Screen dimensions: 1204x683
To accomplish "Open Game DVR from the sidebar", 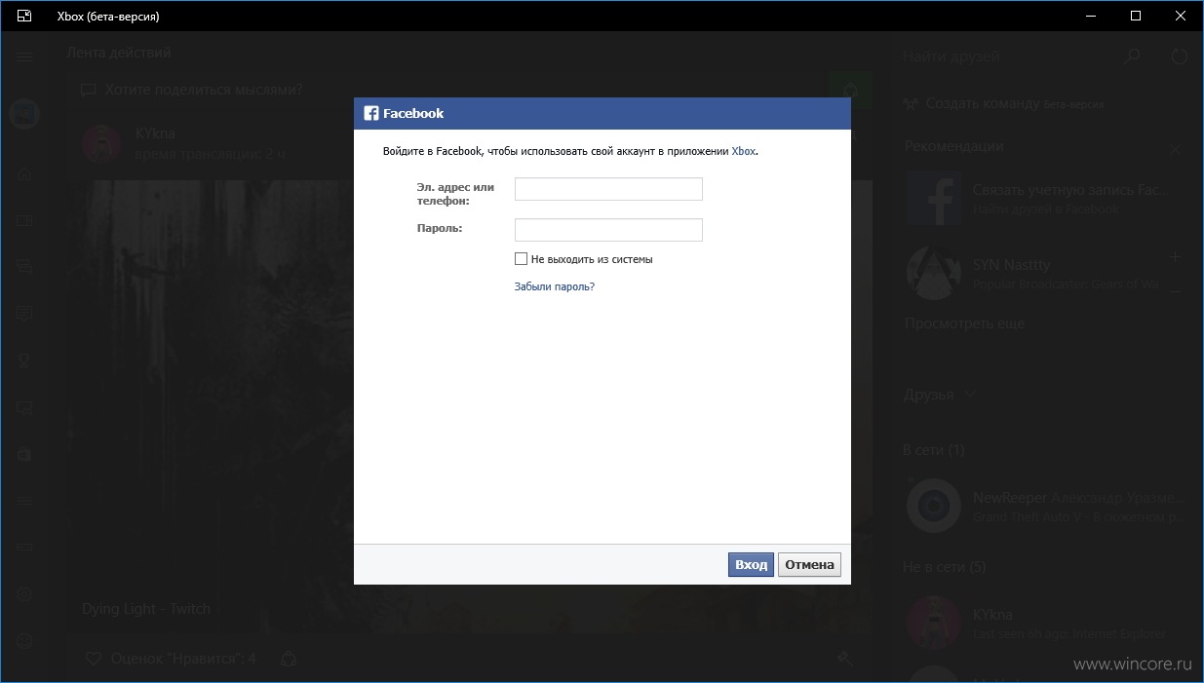I will pyautogui.click(x=24, y=407).
